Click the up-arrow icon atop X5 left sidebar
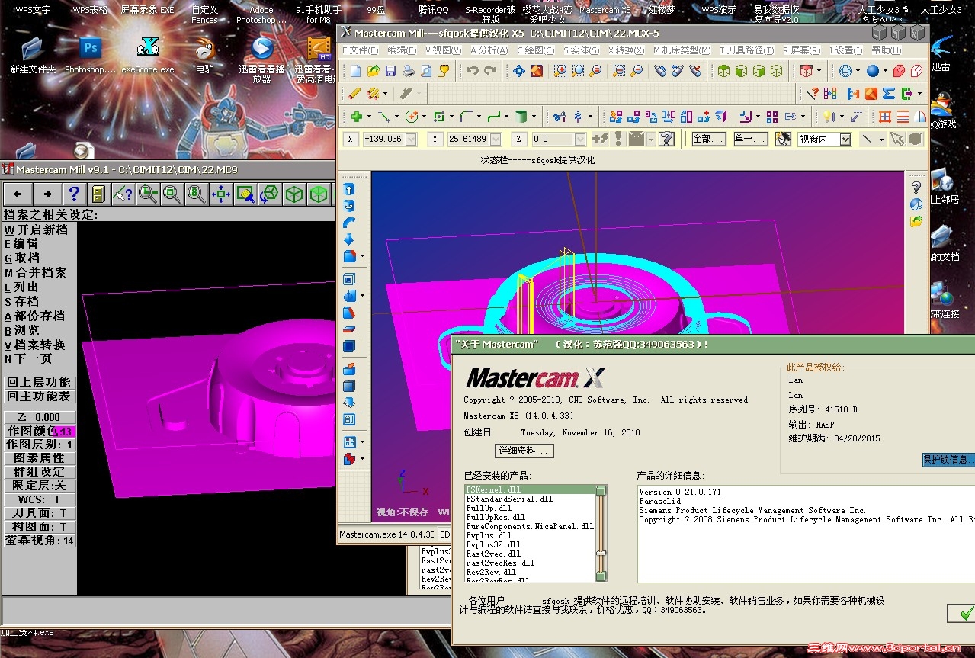Image resolution: width=975 pixels, height=658 pixels. (349, 189)
